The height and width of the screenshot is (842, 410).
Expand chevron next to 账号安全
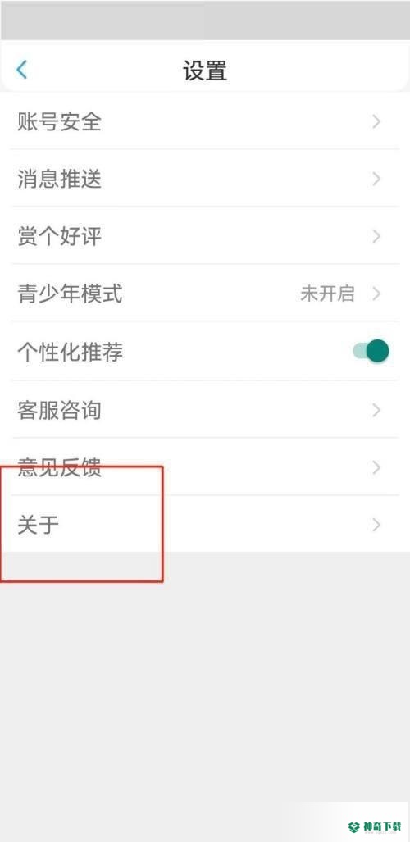[x=376, y=122]
